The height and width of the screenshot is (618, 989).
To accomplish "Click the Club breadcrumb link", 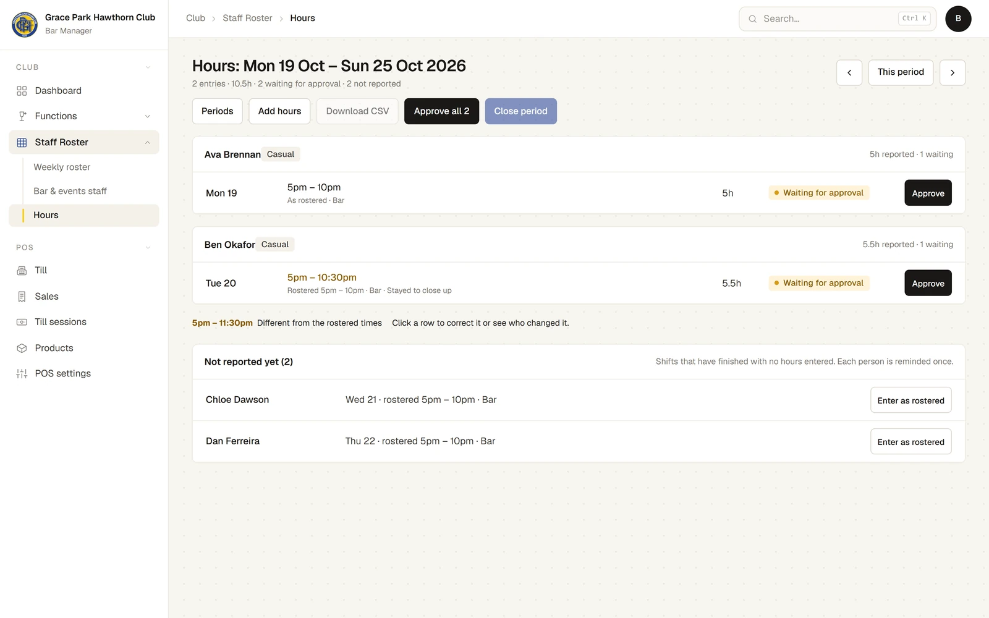I will coord(195,19).
